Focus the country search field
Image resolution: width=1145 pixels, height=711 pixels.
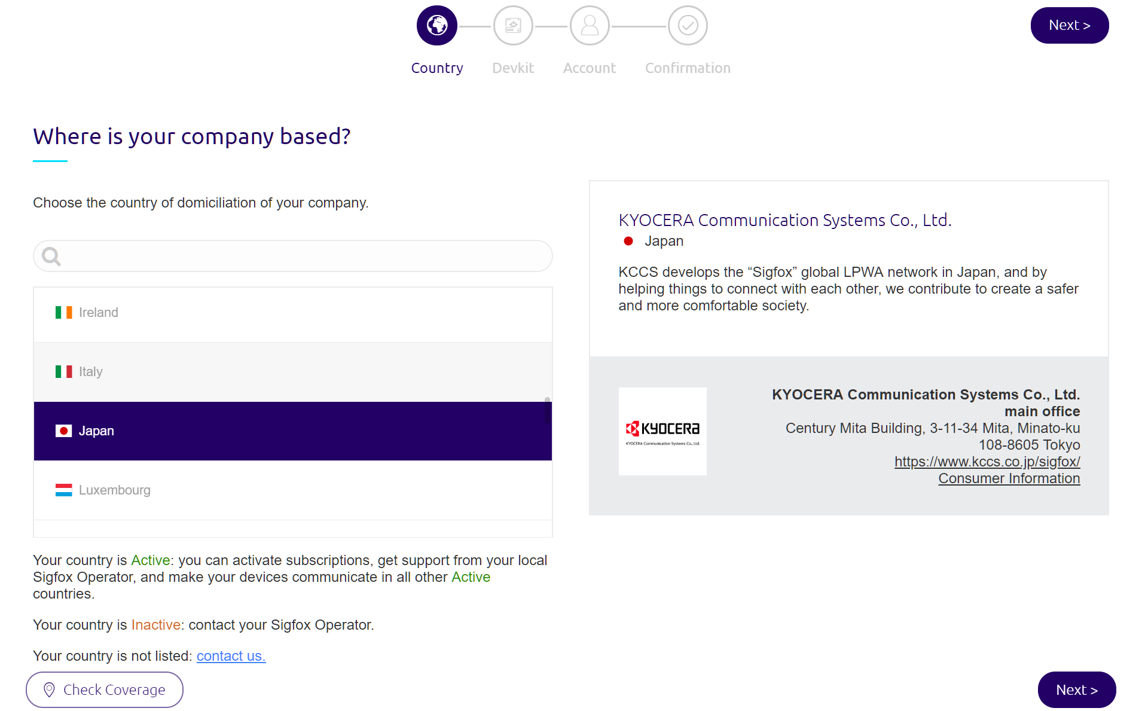(x=292, y=257)
